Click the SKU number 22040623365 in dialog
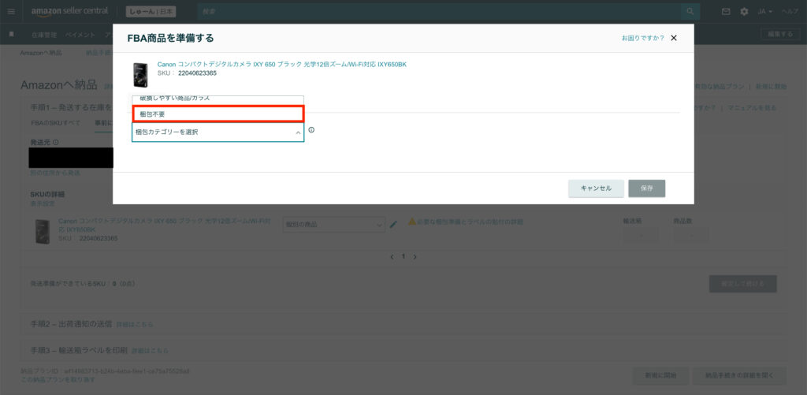 pyautogui.click(x=197, y=73)
